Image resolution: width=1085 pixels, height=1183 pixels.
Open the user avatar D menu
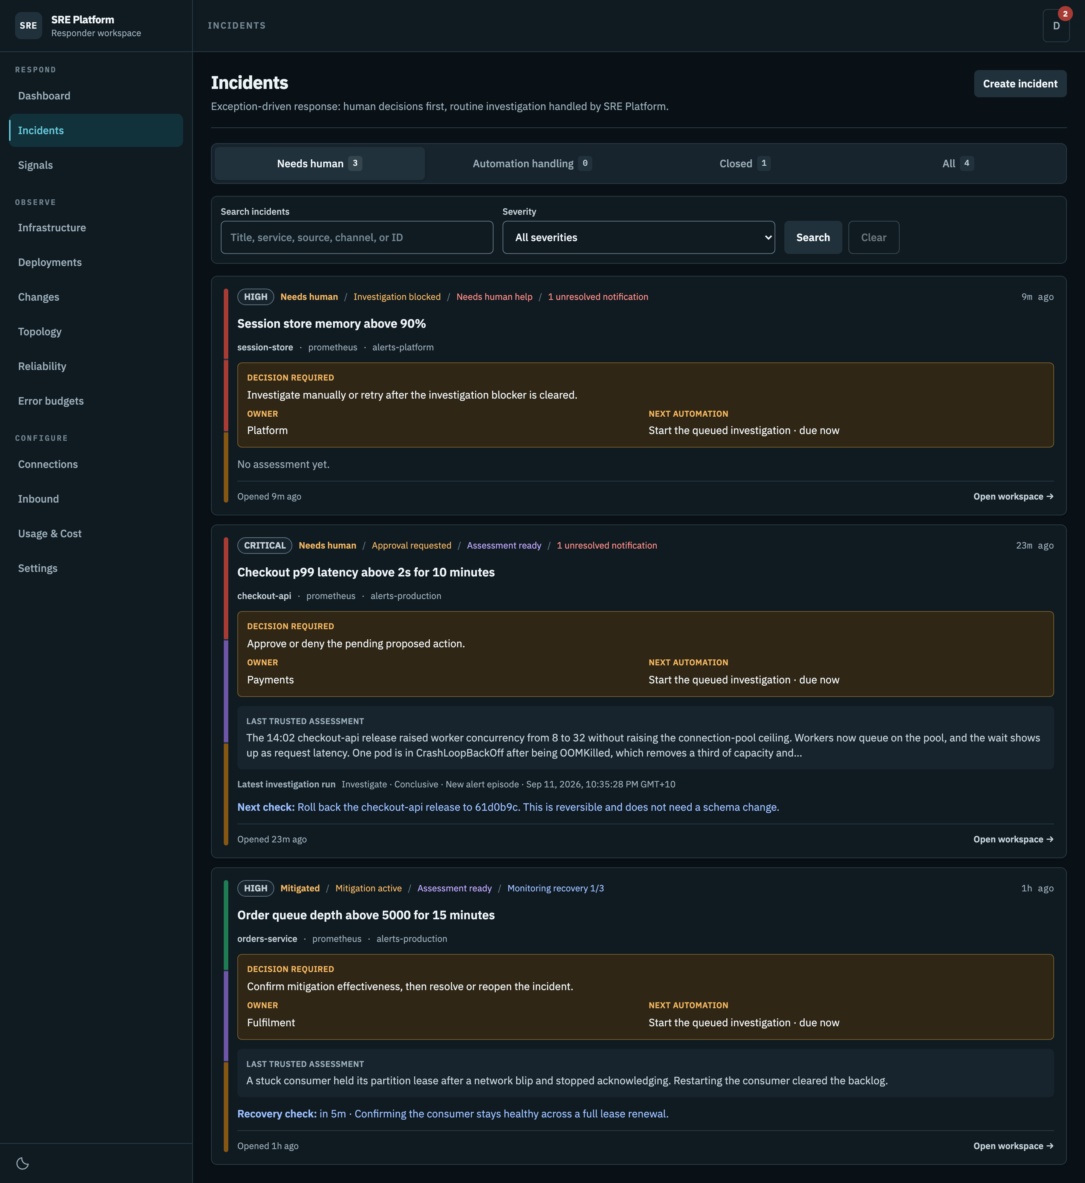click(x=1056, y=26)
